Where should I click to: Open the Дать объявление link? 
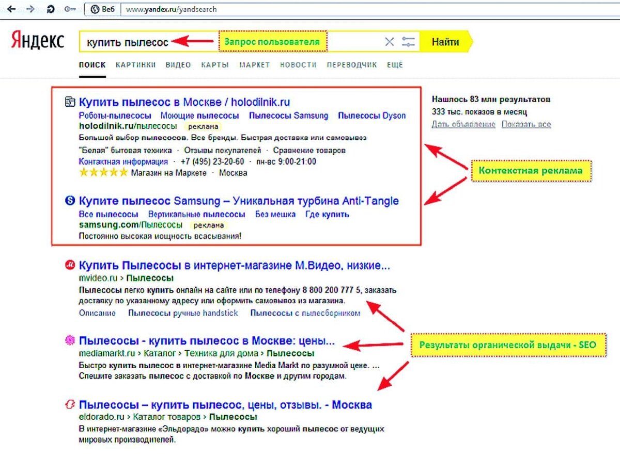tap(463, 124)
